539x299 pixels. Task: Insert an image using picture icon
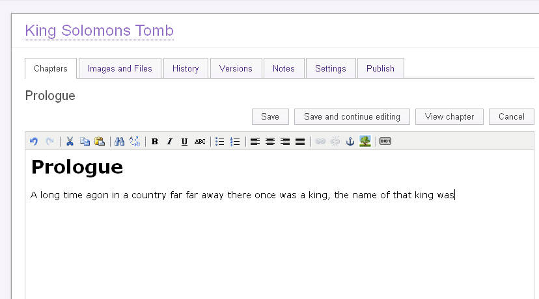click(x=365, y=141)
